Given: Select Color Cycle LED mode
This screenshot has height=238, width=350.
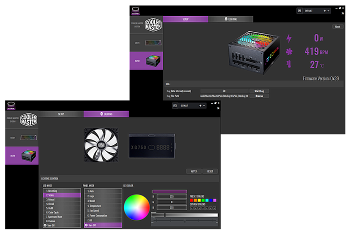Looking at the screenshot, I should click(62, 212).
